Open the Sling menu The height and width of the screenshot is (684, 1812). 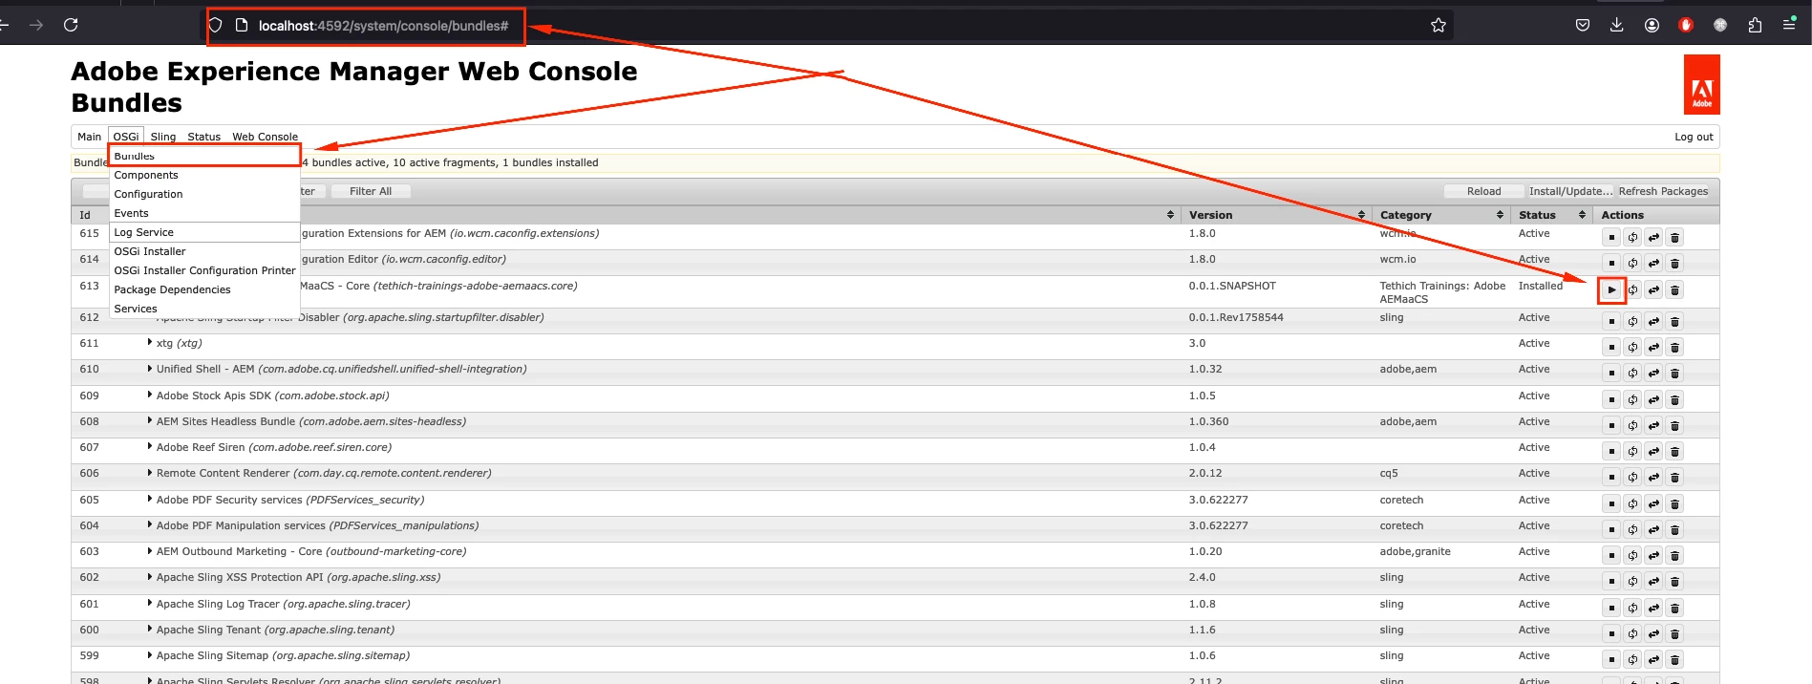point(163,137)
